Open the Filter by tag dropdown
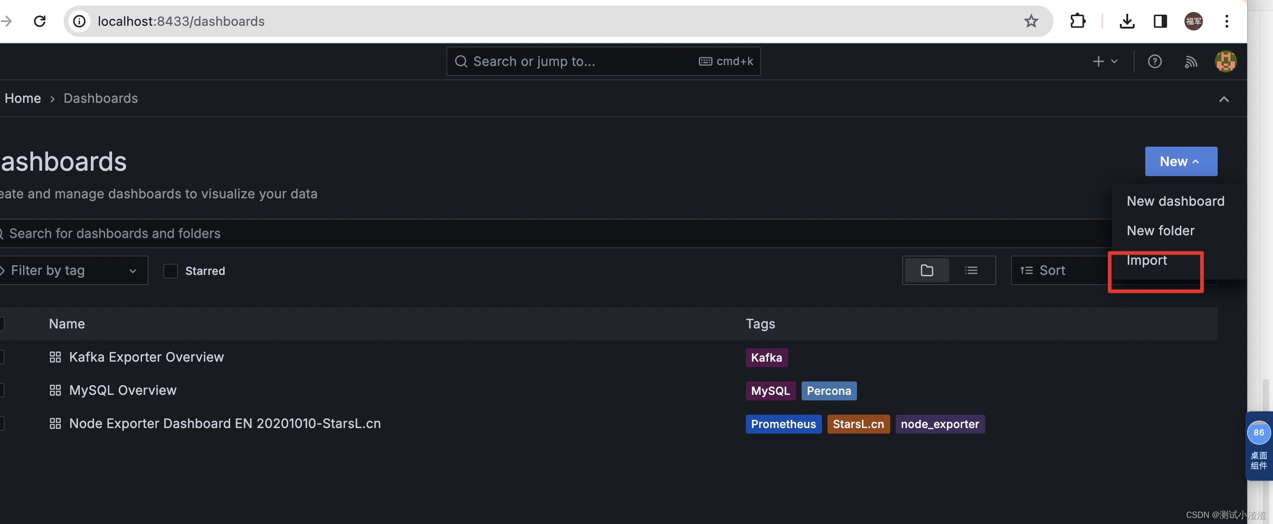The width and height of the screenshot is (1273, 524). pos(73,270)
